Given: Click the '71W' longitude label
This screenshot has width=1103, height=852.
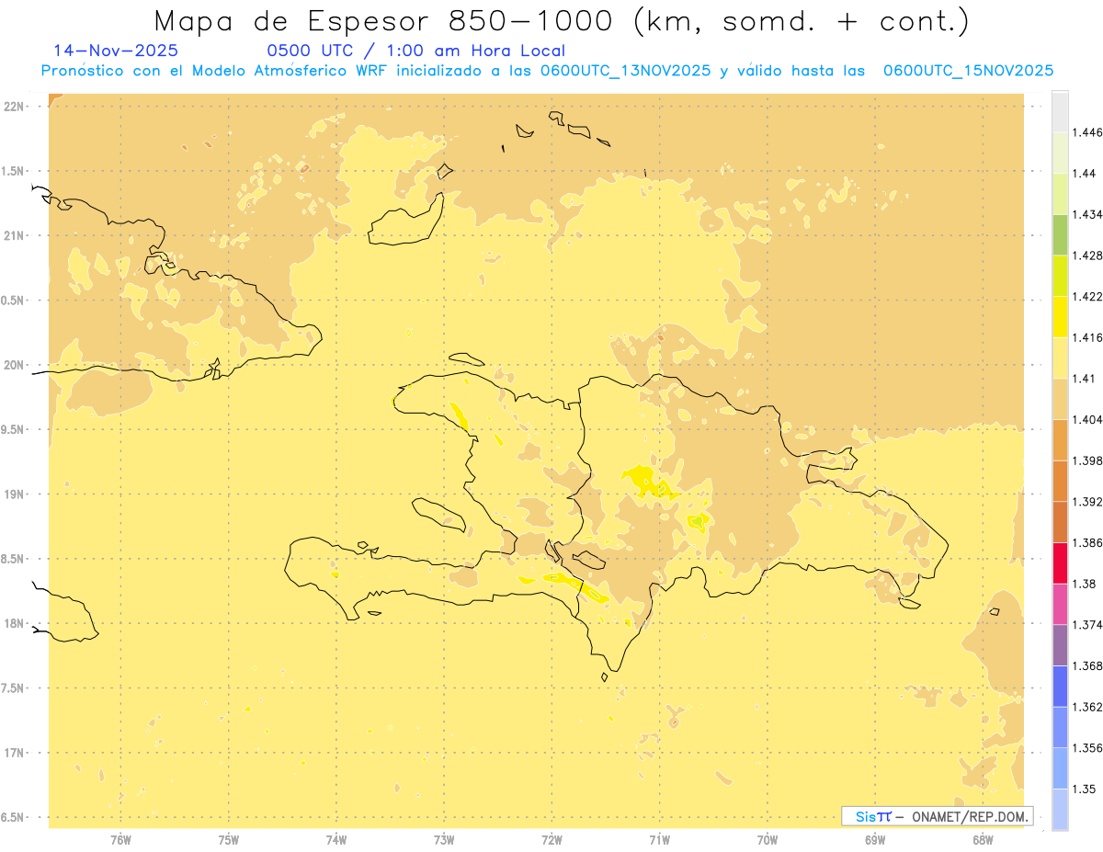Looking at the screenshot, I should coord(660,840).
